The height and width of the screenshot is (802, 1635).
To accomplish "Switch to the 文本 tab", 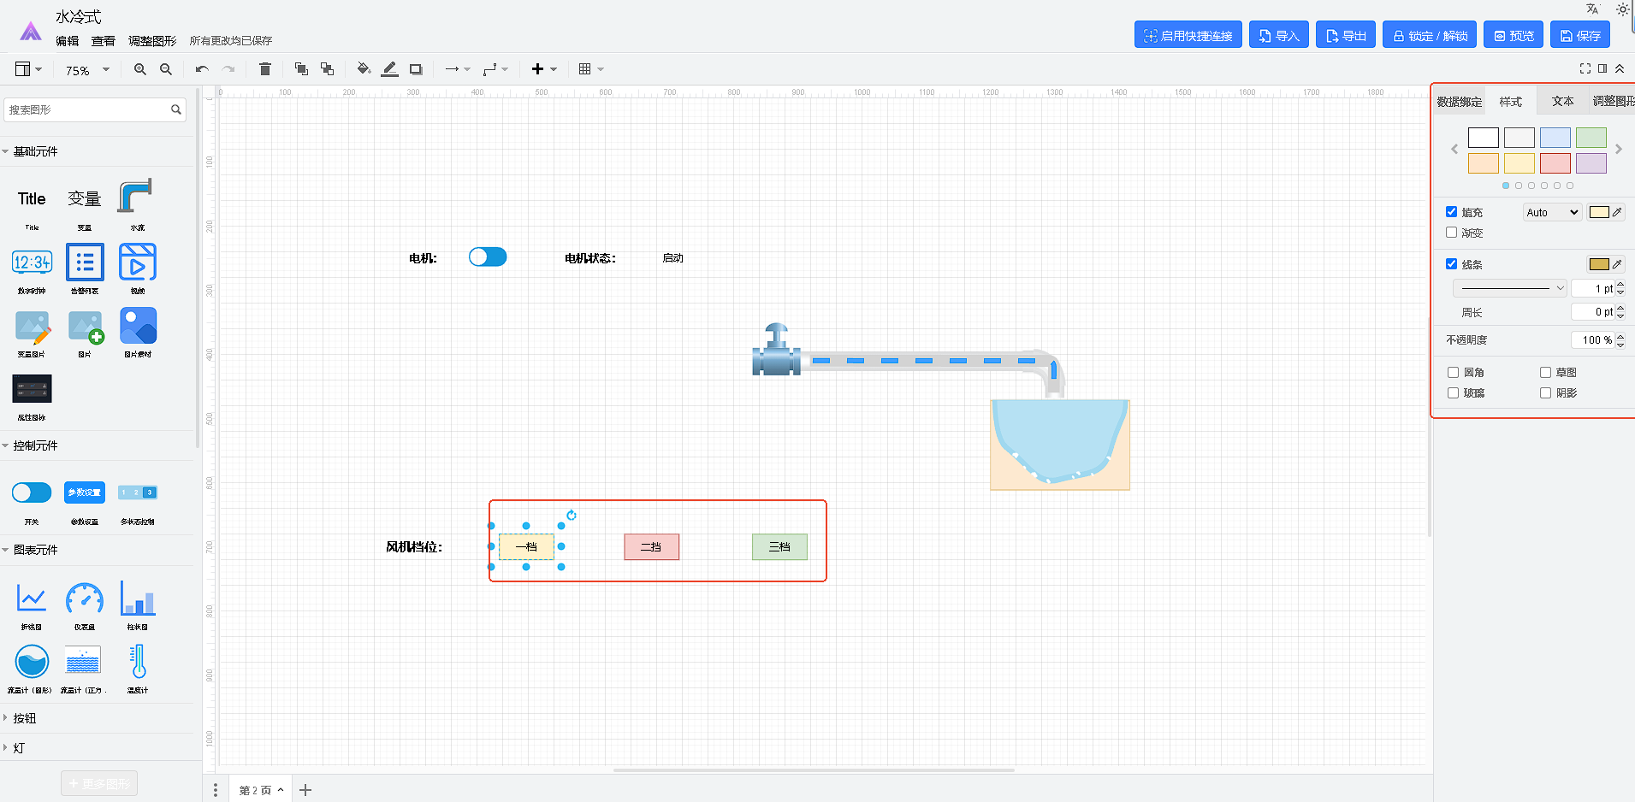I will [x=1562, y=101].
